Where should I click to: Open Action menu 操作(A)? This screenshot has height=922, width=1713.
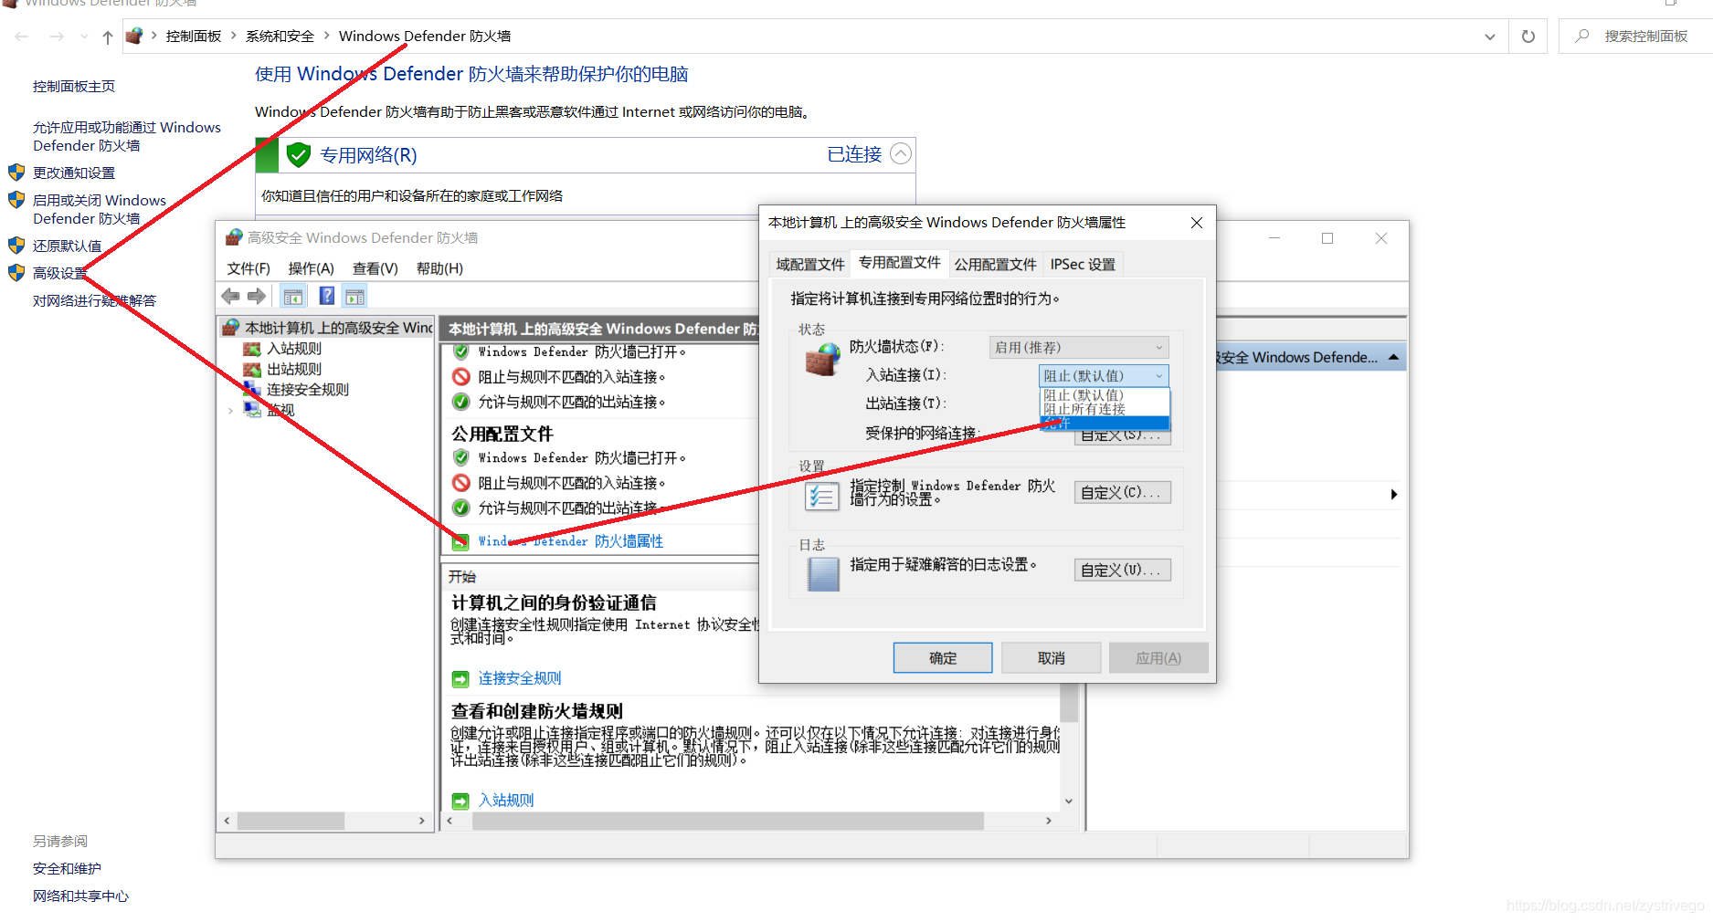(x=311, y=268)
